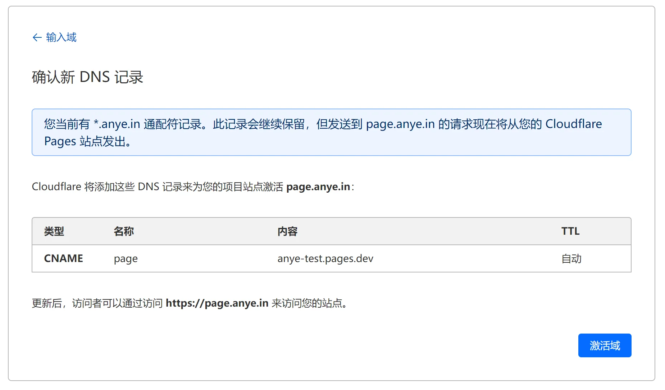Click the 内容 column header

tap(287, 231)
